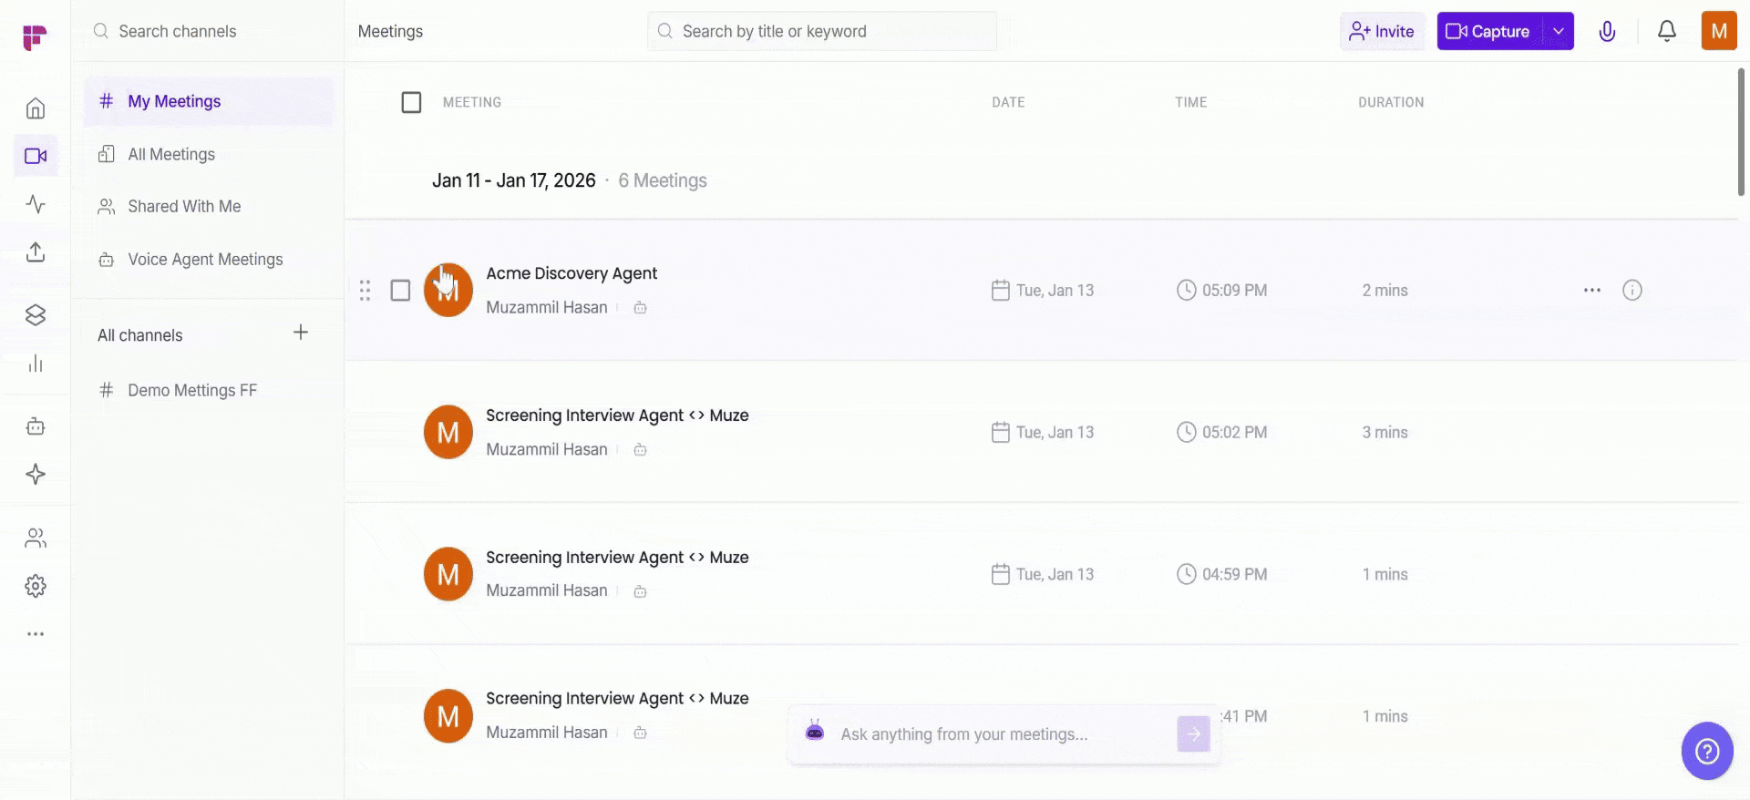This screenshot has width=1750, height=800.
Task: Focus the Search by title or keyword box
Action: pyautogui.click(x=822, y=31)
